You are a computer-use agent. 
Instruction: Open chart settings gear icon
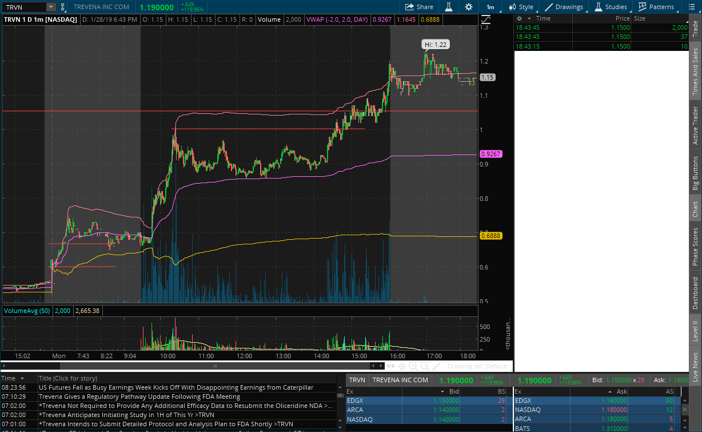(x=469, y=7)
